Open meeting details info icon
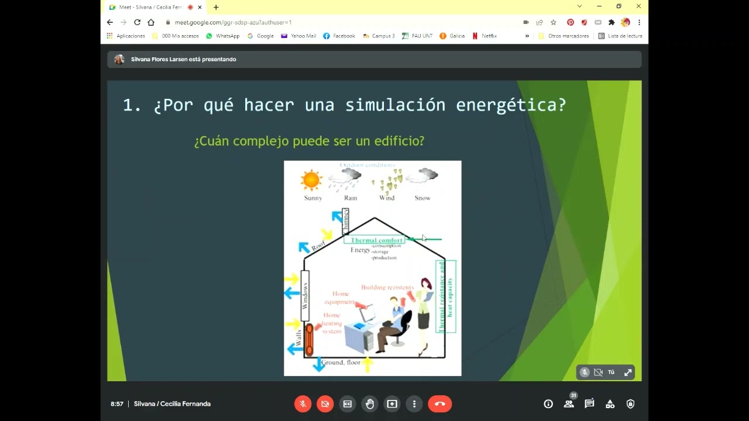 click(548, 404)
